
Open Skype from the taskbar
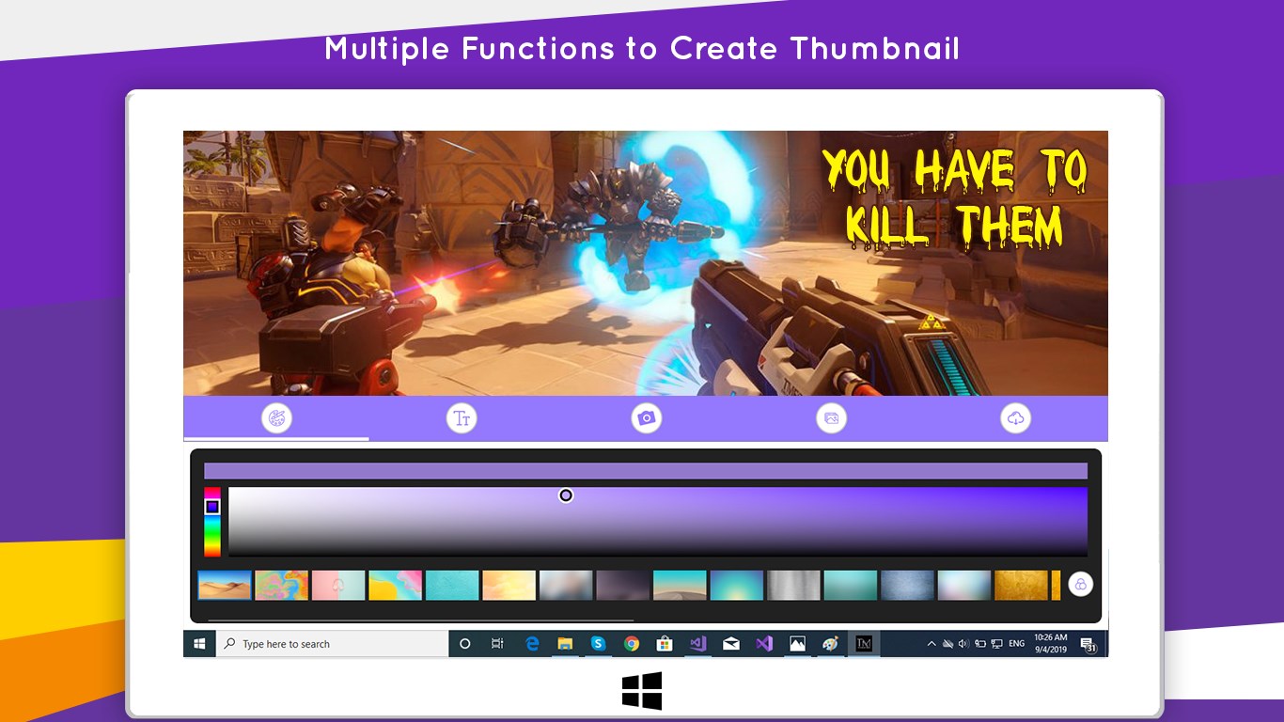click(598, 644)
